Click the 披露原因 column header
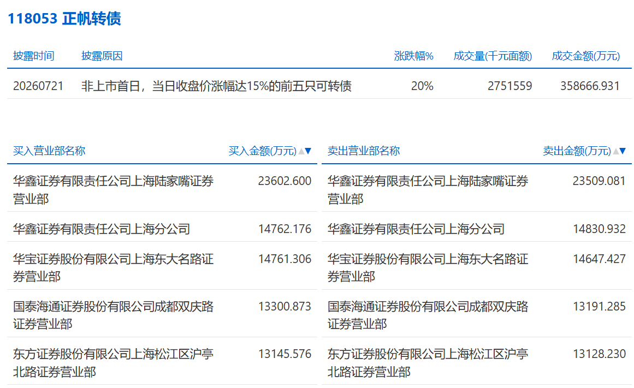Viewport: 634px width, 388px height. pos(102,56)
